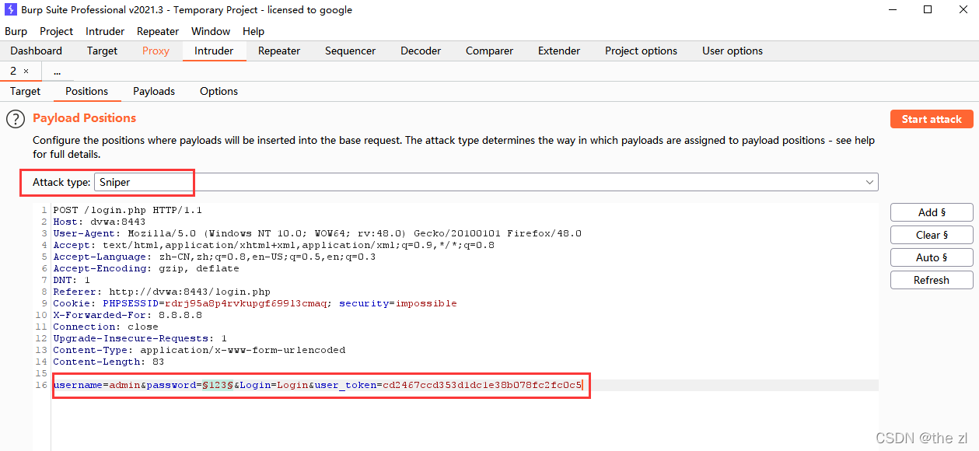Viewport: 979px width, 451px height.
Task: Open the Repeater menu
Action: (x=158, y=31)
